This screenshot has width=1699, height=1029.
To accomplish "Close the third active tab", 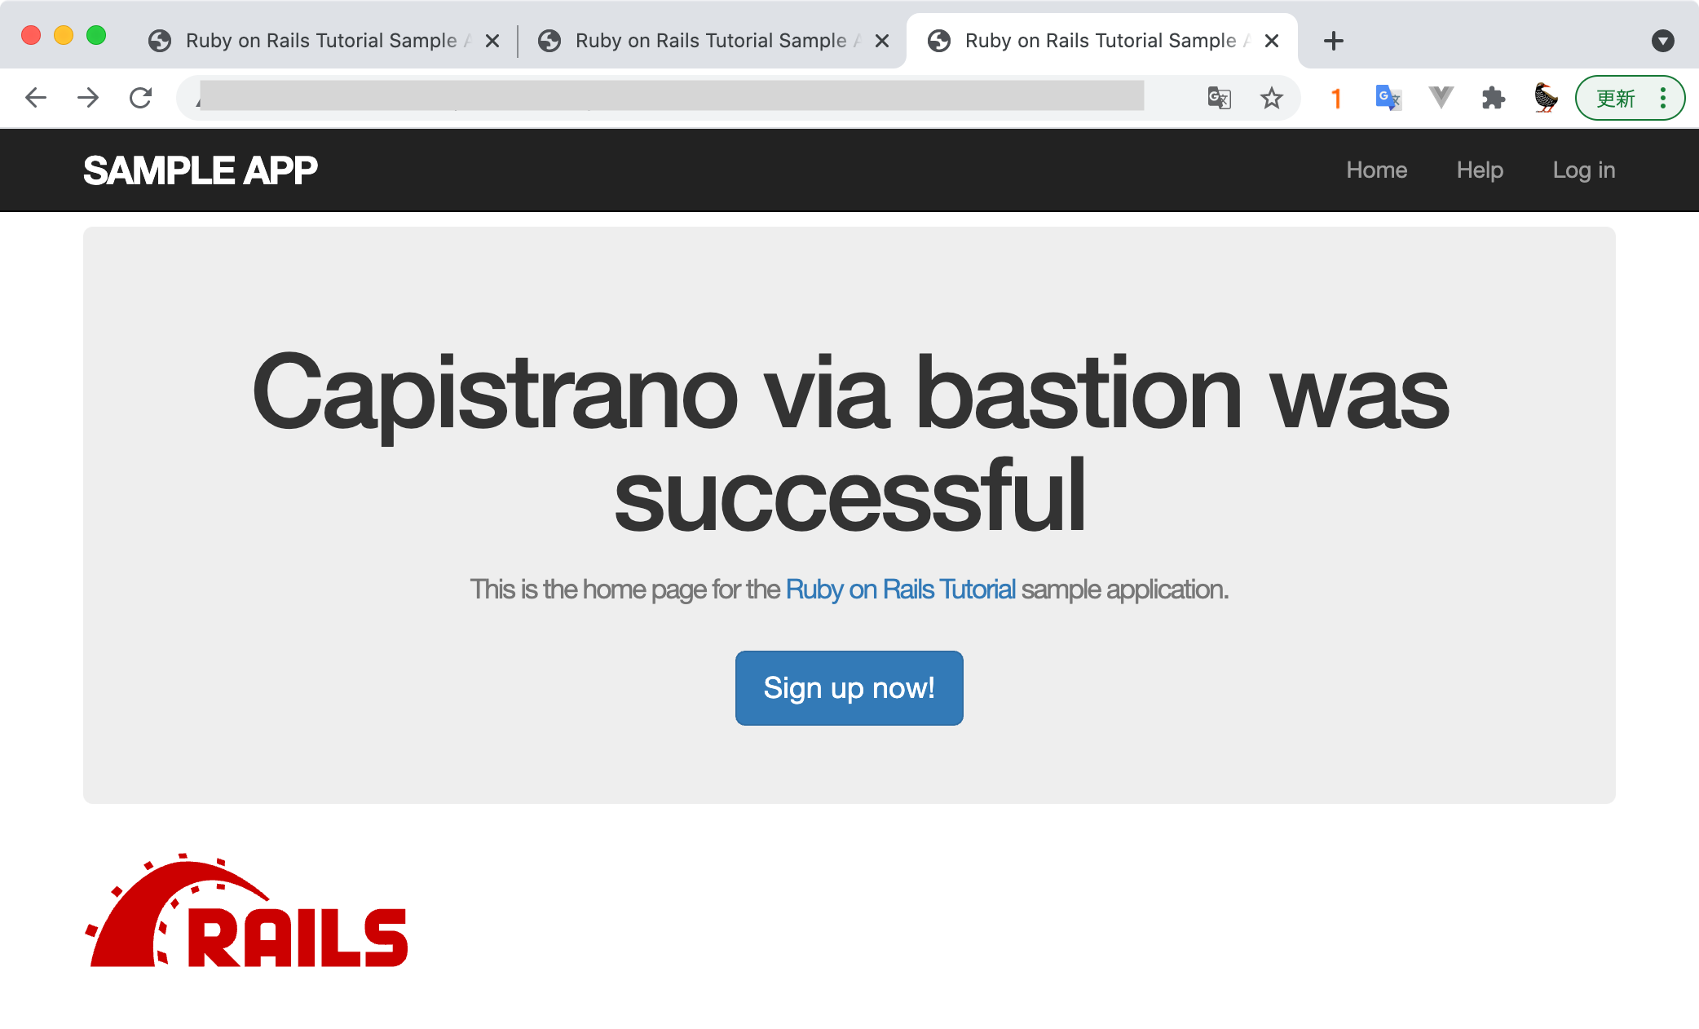I will click(1272, 41).
